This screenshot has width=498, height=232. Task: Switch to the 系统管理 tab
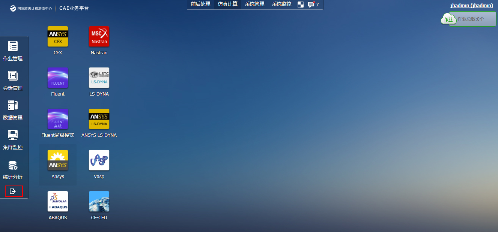255,4
